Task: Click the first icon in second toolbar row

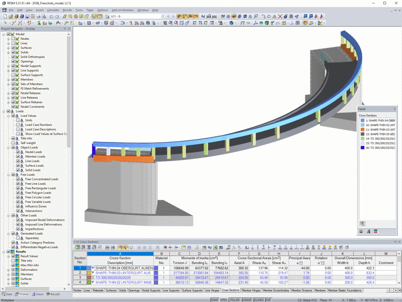Action: (x=5, y=23)
